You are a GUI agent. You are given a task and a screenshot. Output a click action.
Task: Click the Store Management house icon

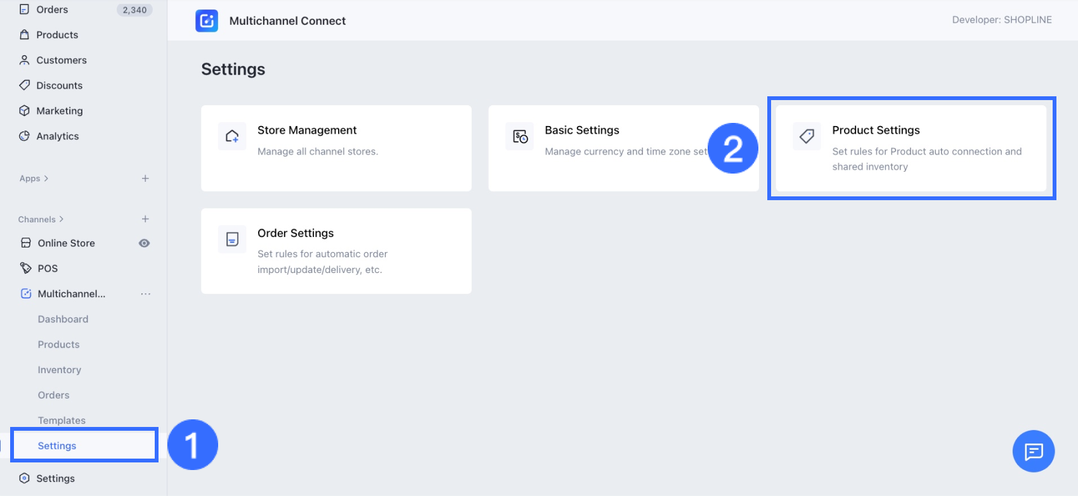(232, 136)
